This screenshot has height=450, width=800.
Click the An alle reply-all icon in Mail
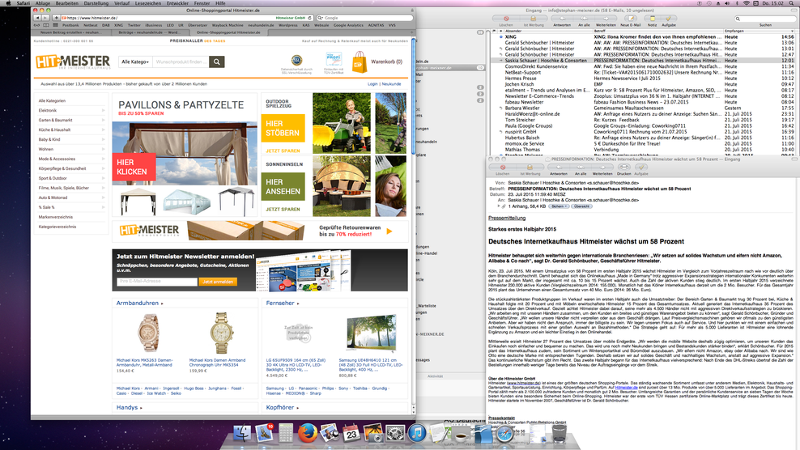click(584, 19)
